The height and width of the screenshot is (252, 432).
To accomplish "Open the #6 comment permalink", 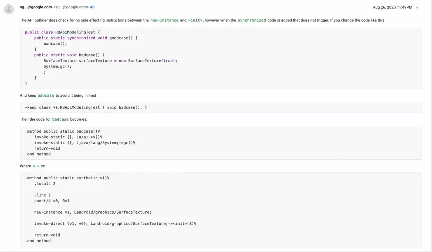I will pyautogui.click(x=92, y=7).
